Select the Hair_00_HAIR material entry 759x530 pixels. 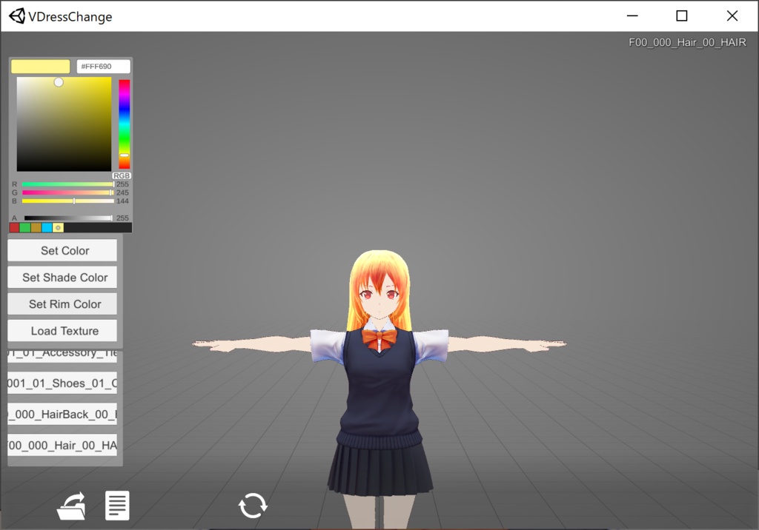point(62,445)
